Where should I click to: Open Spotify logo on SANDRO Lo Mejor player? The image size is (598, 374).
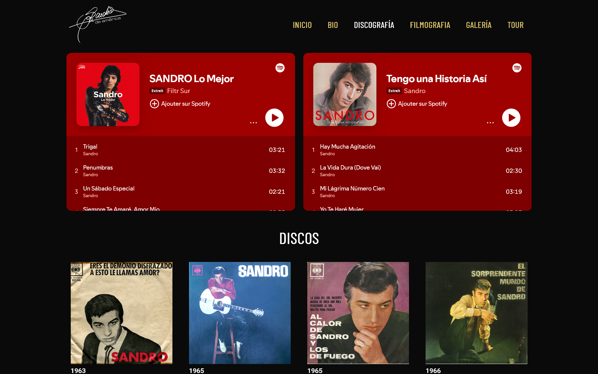tap(280, 68)
